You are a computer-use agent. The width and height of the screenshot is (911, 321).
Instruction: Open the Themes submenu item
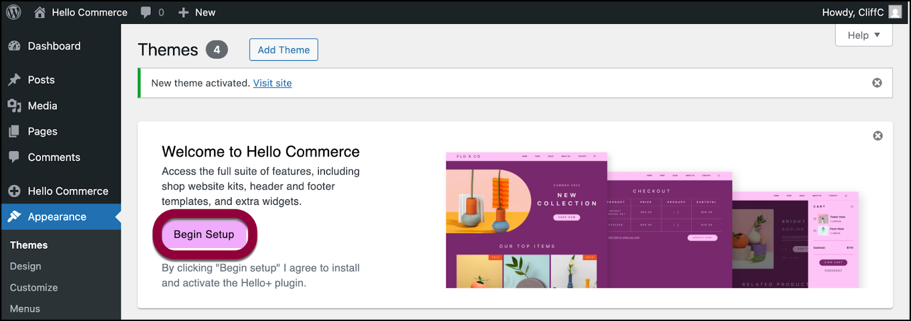pyautogui.click(x=28, y=245)
